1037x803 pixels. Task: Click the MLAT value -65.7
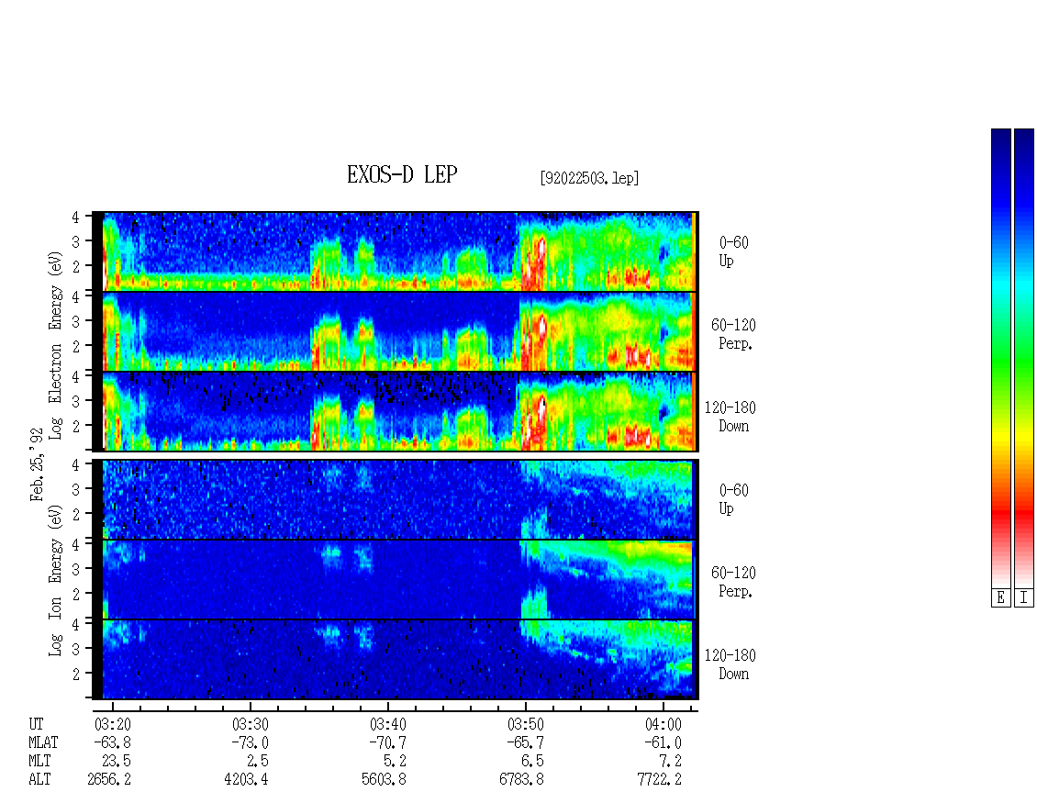pyautogui.click(x=525, y=742)
